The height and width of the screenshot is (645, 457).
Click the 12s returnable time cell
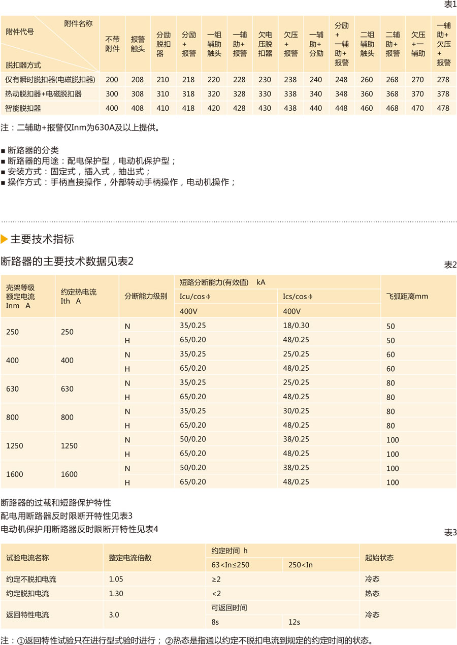pos(295,621)
